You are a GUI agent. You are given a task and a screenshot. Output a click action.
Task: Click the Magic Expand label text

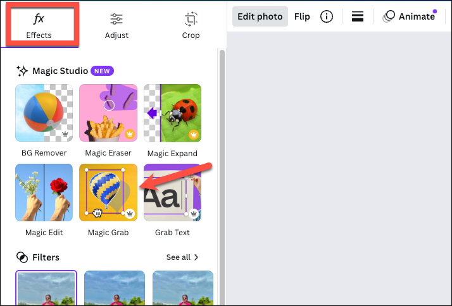172,154
